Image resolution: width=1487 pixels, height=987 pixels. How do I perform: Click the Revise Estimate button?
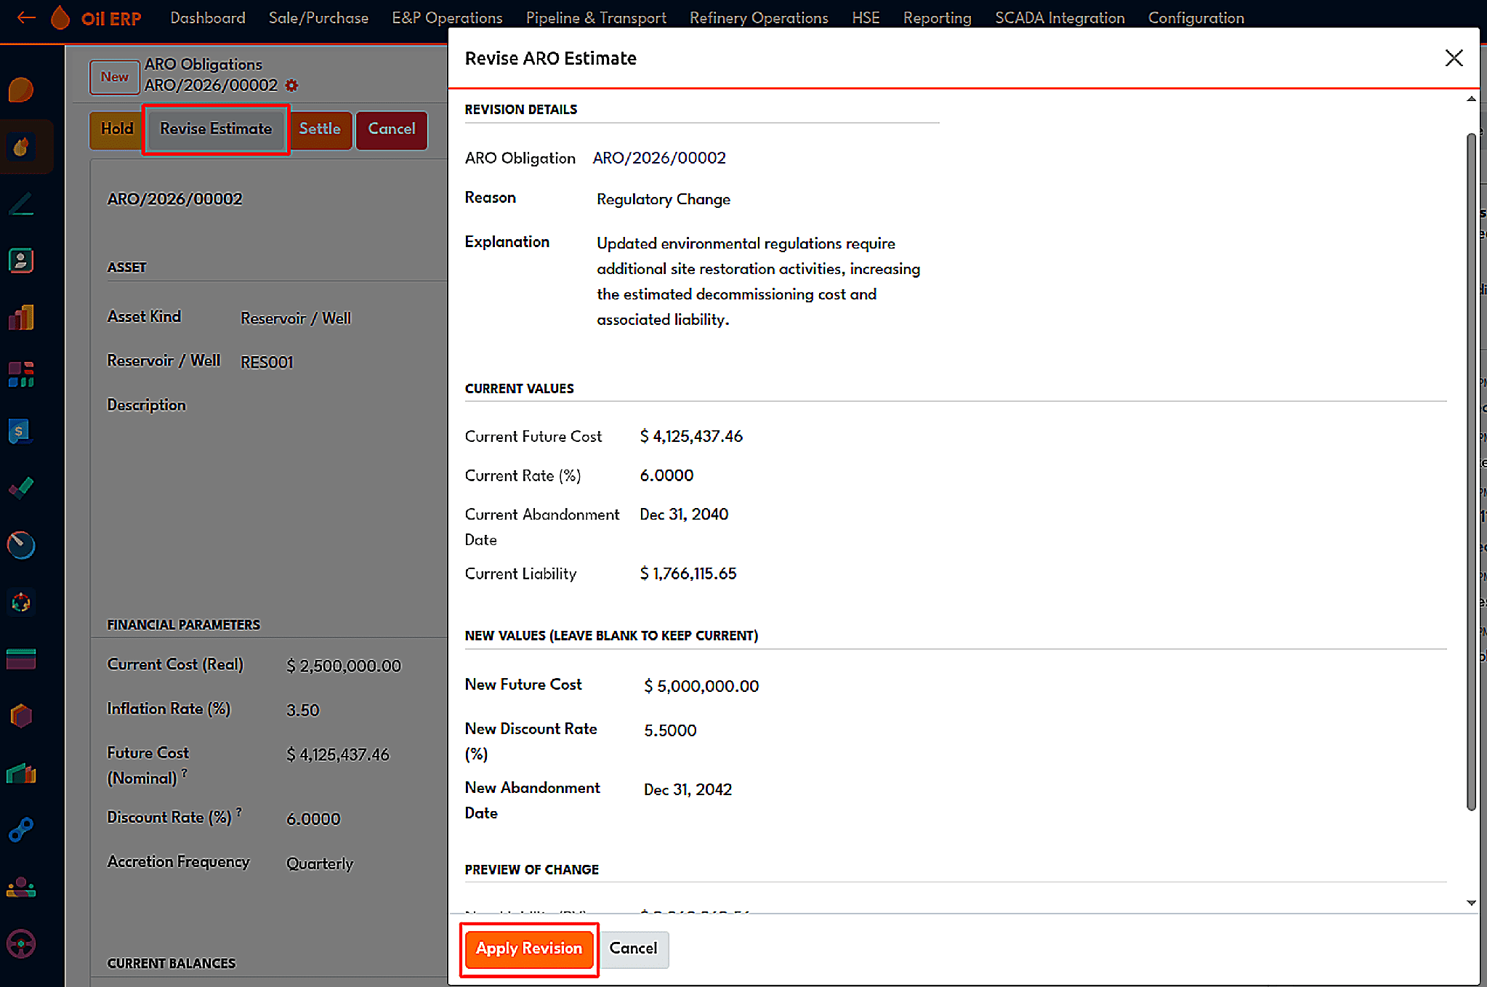click(216, 129)
